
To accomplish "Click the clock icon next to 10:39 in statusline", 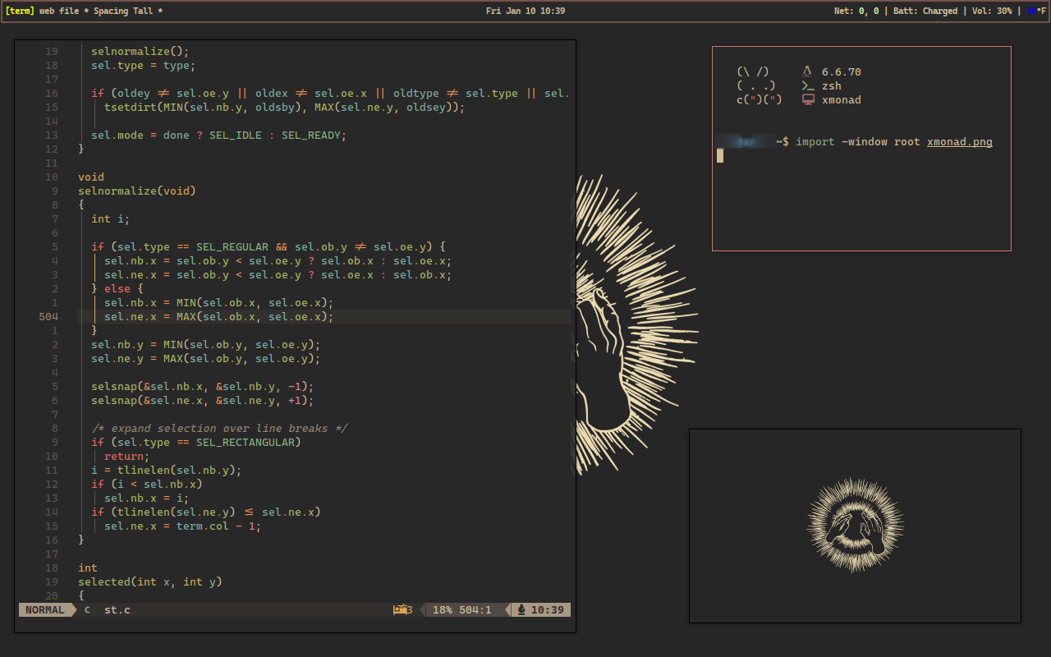I will [x=521, y=610].
